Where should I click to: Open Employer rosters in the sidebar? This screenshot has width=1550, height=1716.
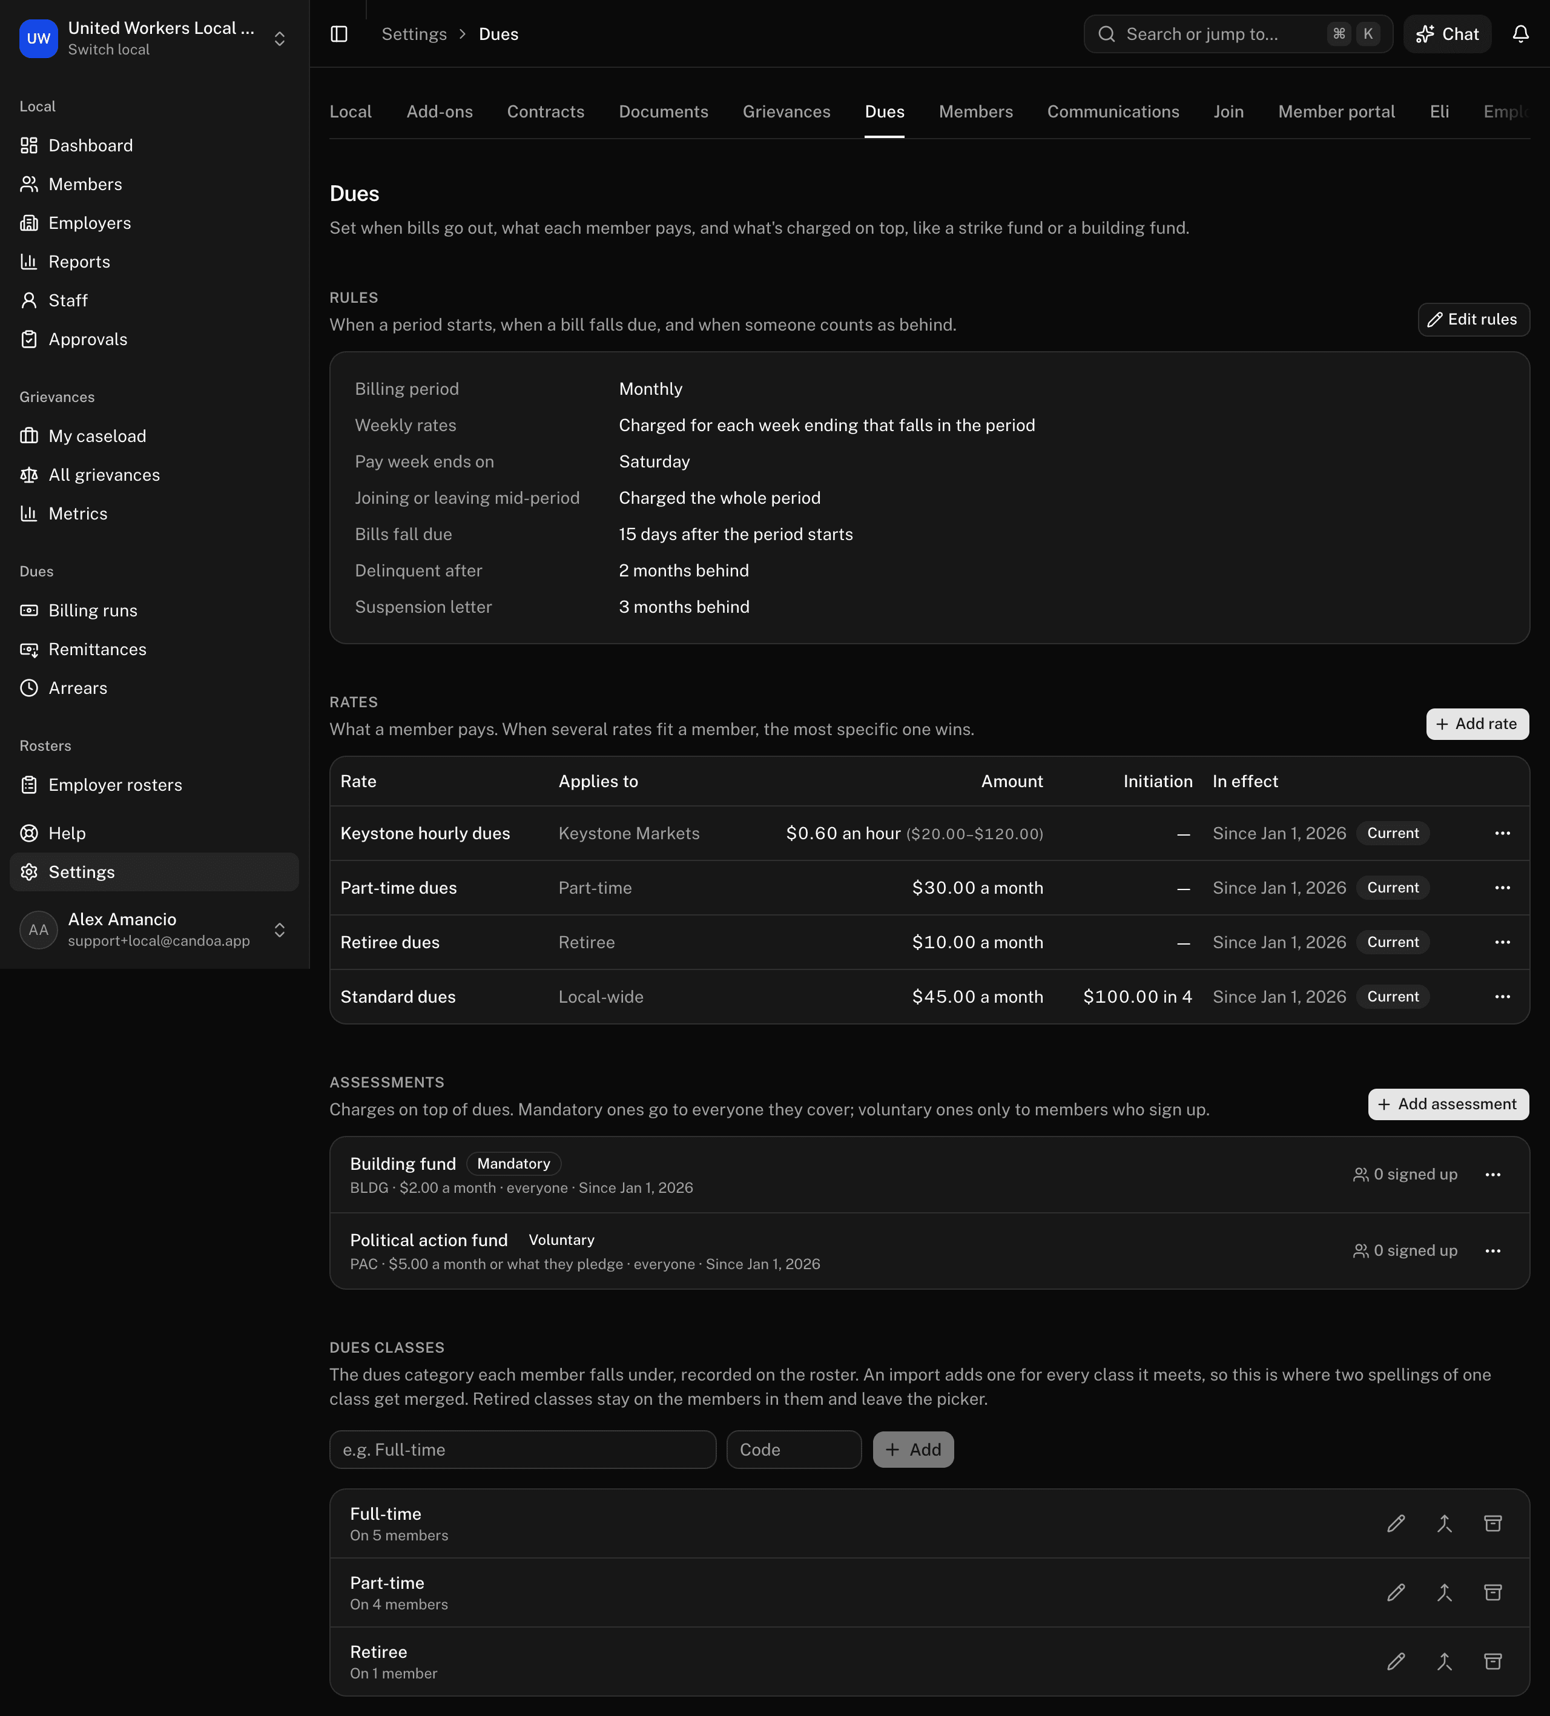coord(154,785)
